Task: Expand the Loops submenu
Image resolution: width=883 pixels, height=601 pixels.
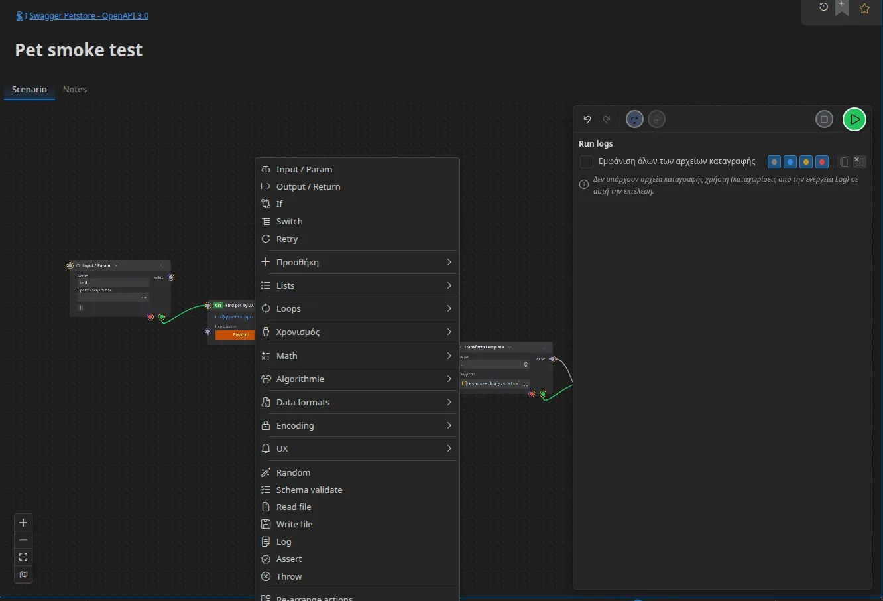Action: click(x=357, y=308)
